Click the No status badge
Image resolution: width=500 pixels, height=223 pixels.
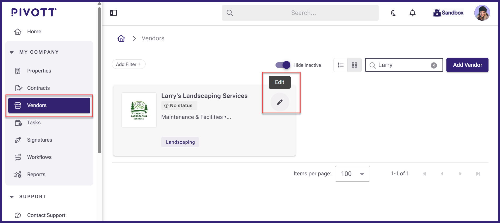(179, 105)
